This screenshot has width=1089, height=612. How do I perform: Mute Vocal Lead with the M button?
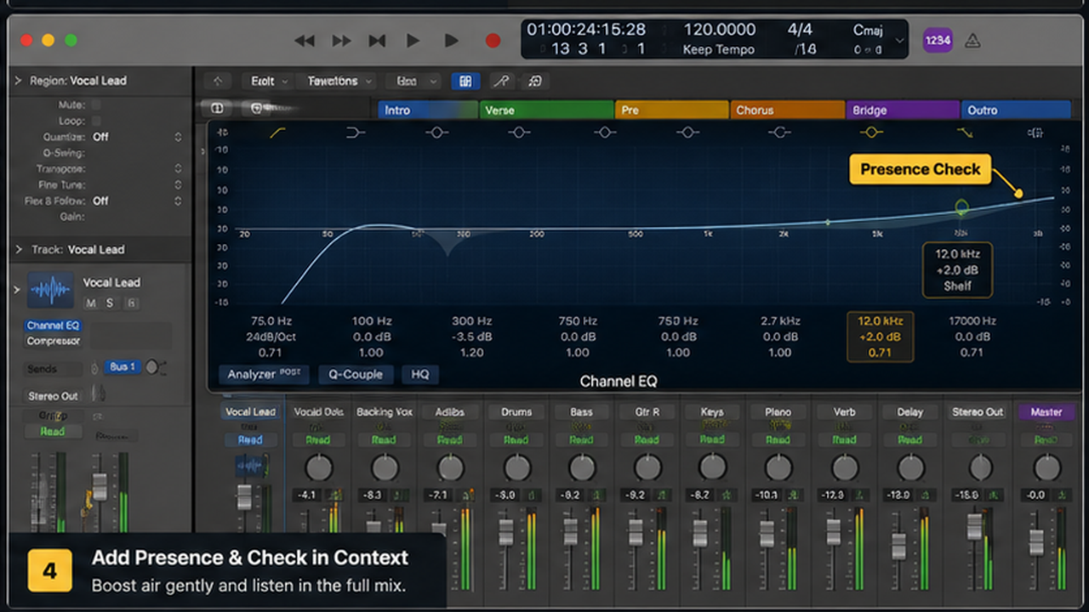91,303
